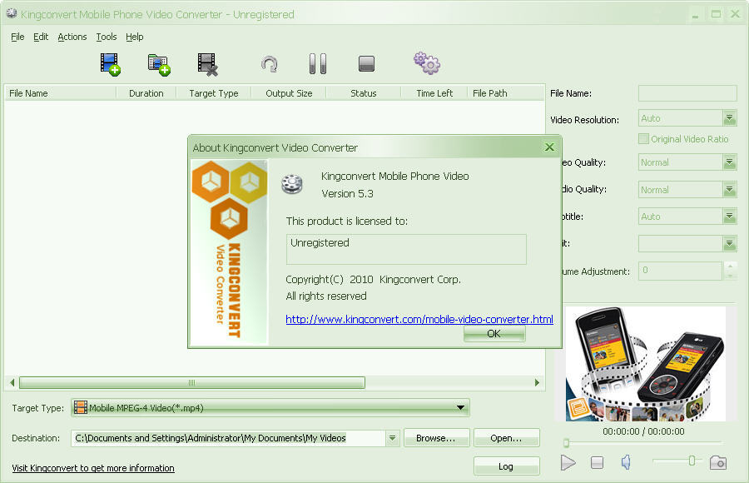Expand the Subtitle dropdown set to Auto
This screenshot has width=749, height=483.
click(x=729, y=217)
